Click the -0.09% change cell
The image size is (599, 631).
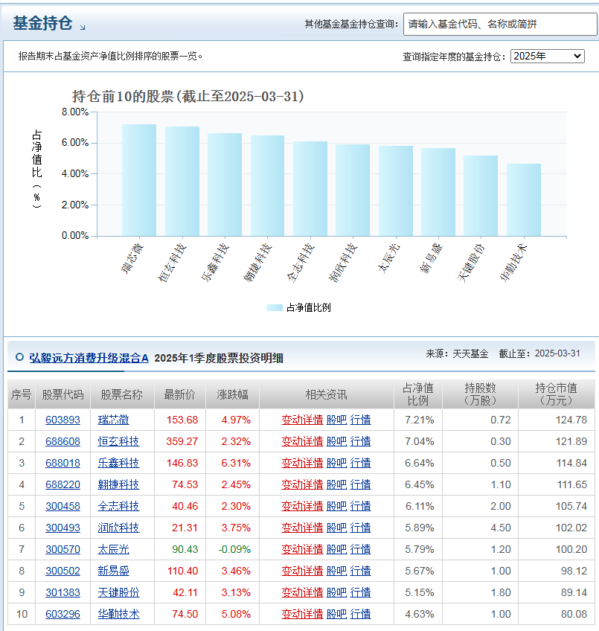[234, 549]
